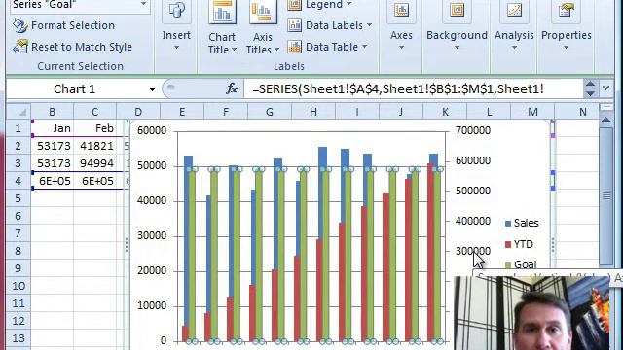This screenshot has height=350, width=623.
Task: Click the Reset to Match Style icon
Action: tap(19, 47)
